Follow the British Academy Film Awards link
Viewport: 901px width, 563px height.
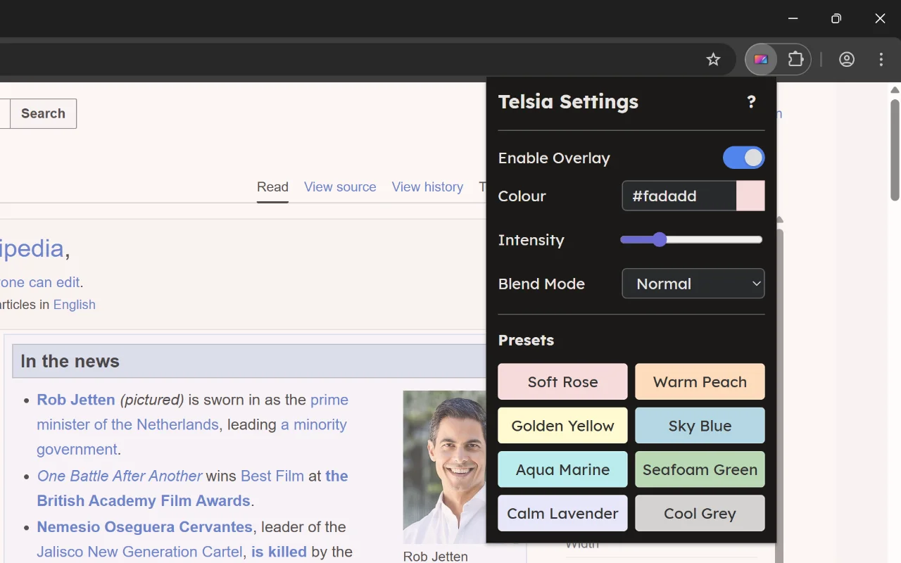click(144, 500)
